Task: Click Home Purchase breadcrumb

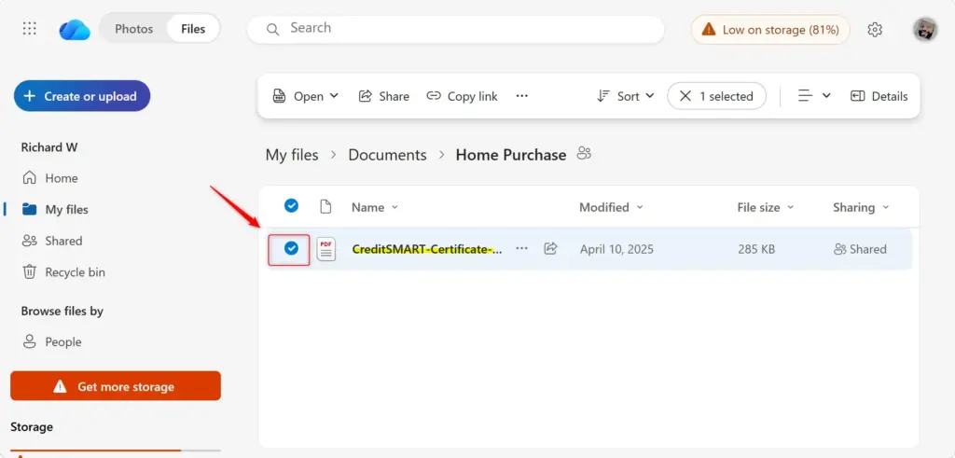Action: [x=511, y=155]
